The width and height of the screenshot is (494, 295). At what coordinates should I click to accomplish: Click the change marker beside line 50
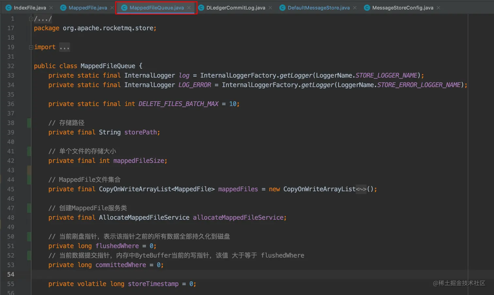tap(29, 236)
